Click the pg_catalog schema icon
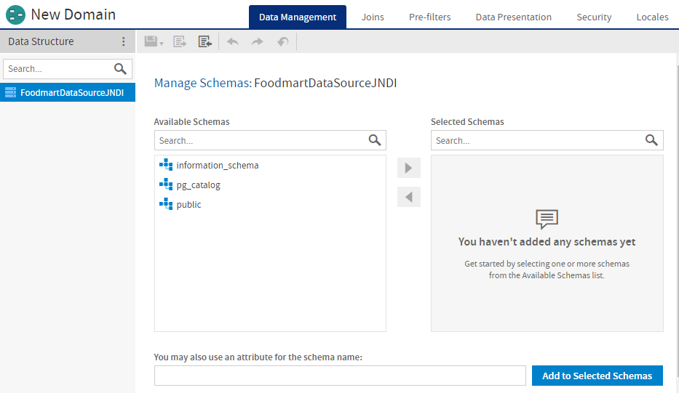The height and width of the screenshot is (393, 679). [166, 185]
